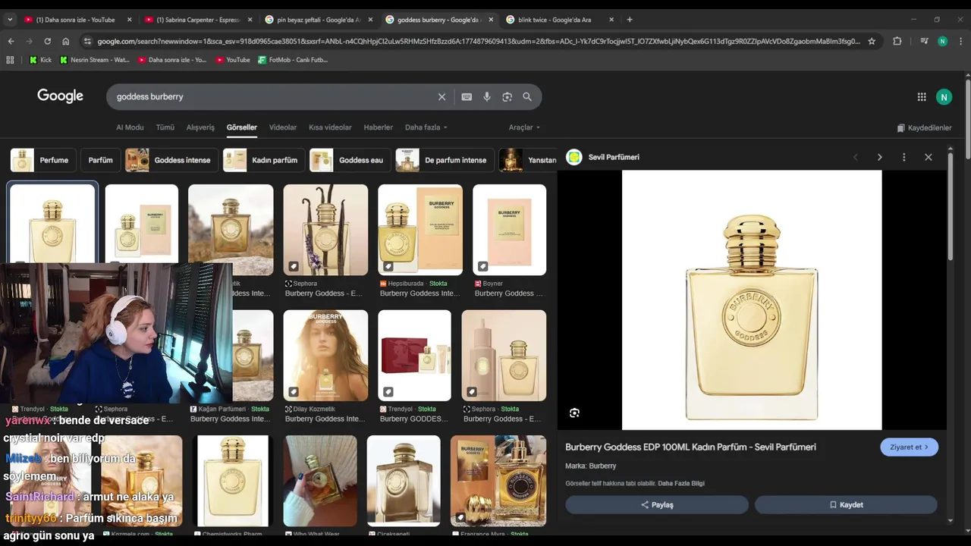Submit search with magnifier icon
Image resolution: width=971 pixels, height=546 pixels.
click(527, 97)
